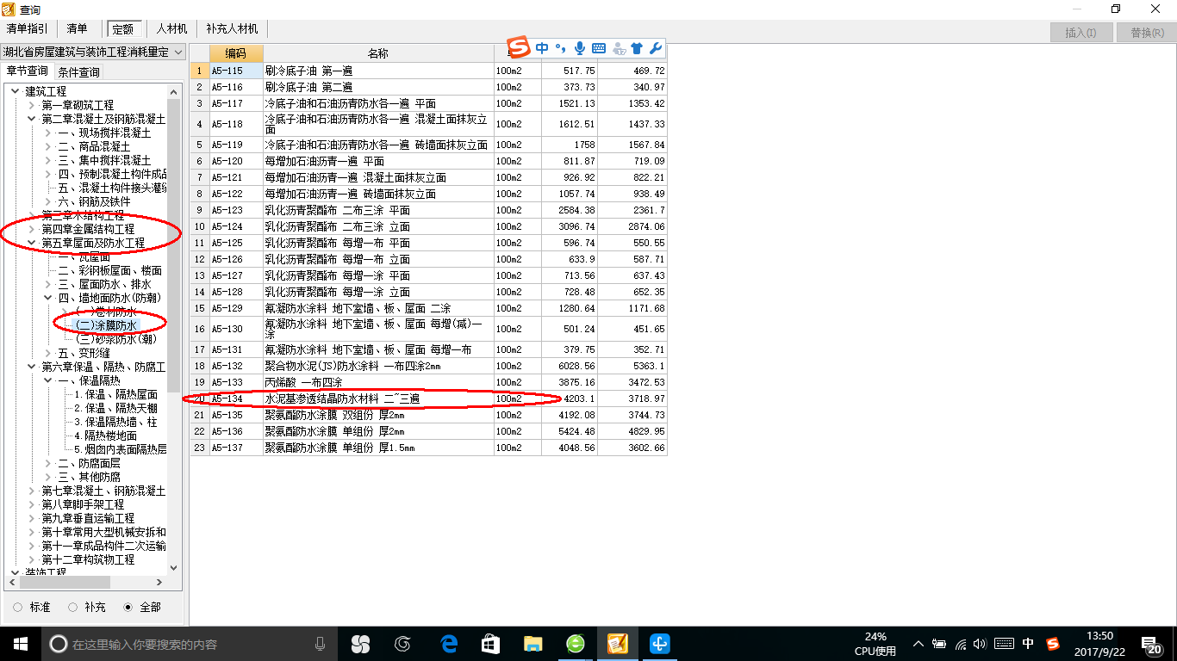The height and width of the screenshot is (661, 1177).
Task: Switch to the 定额 tab
Action: tap(123, 28)
